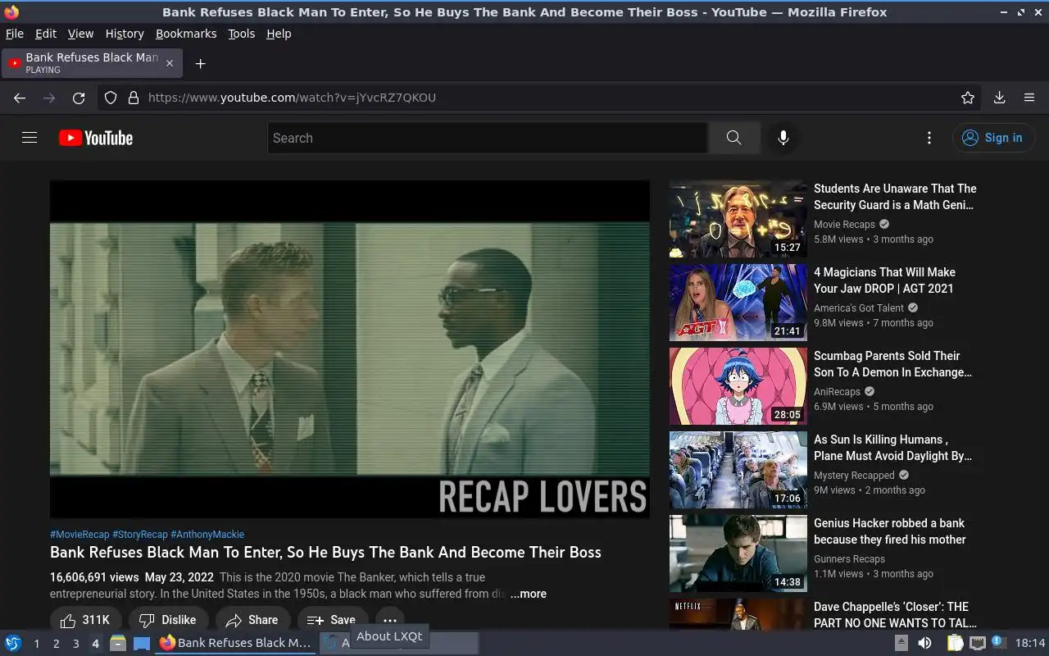Click the search magnifier button

[733, 138]
